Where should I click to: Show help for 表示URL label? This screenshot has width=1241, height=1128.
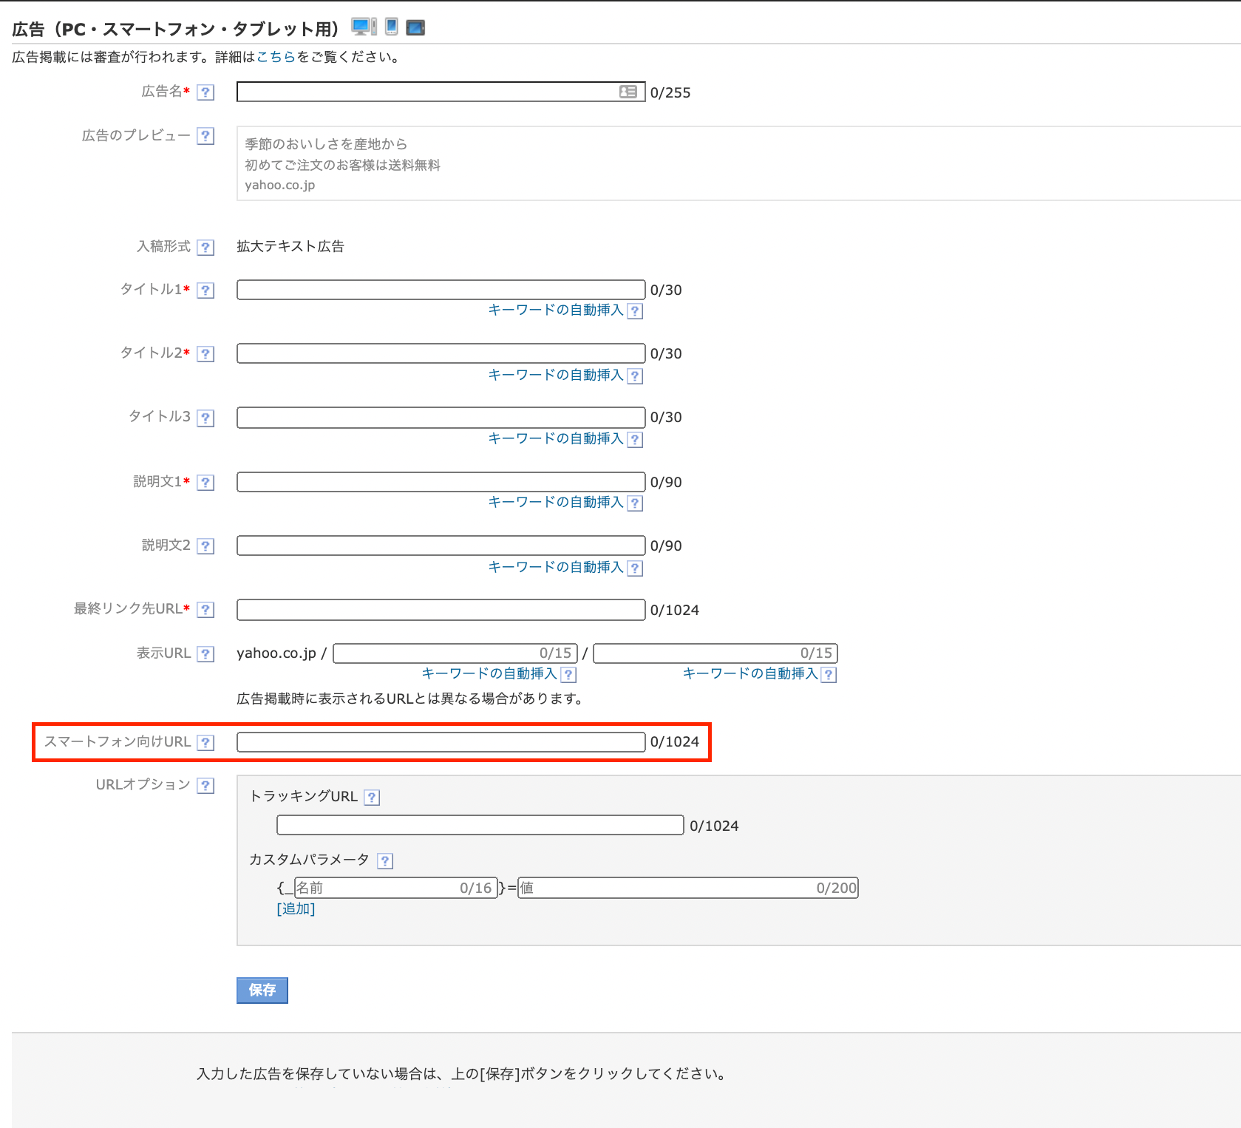point(206,653)
